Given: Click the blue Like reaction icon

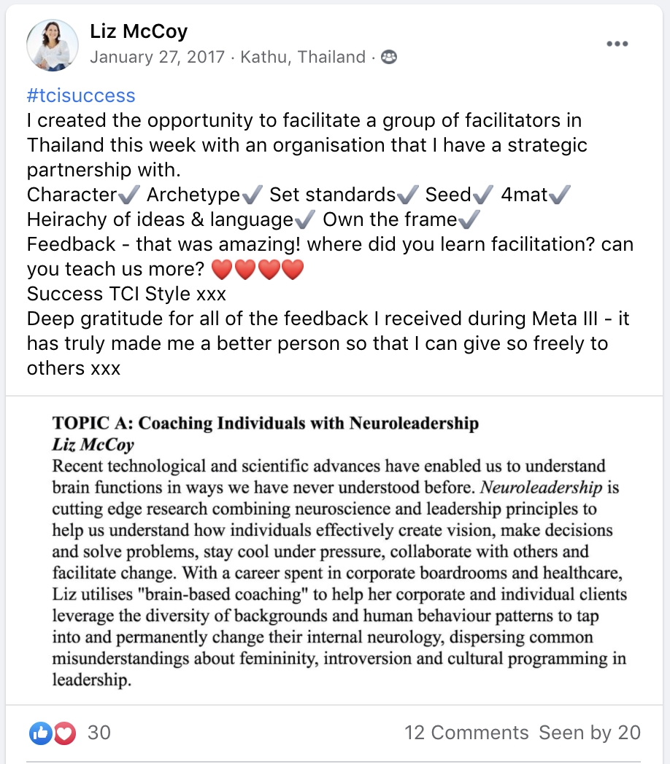Looking at the screenshot, I should point(41,733).
